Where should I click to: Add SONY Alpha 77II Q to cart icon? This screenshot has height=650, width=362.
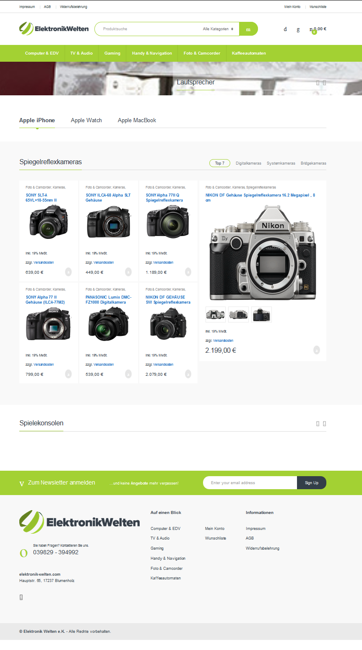tap(188, 272)
